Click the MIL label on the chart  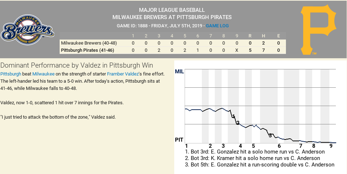(179, 72)
